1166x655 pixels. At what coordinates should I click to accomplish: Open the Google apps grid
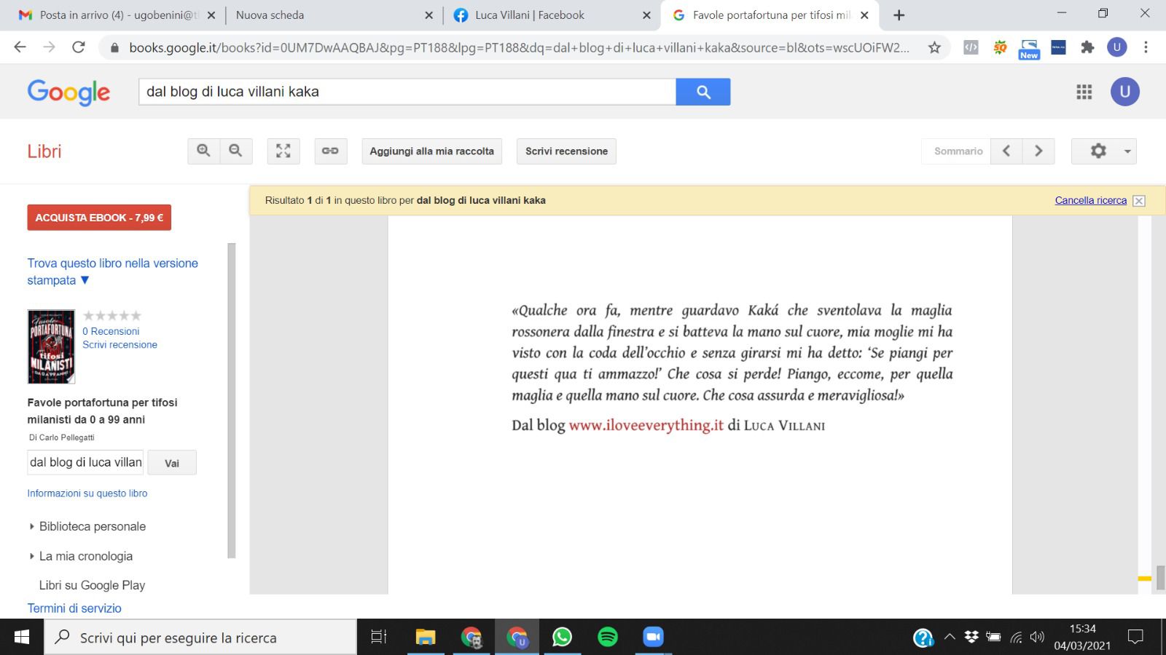(1084, 92)
